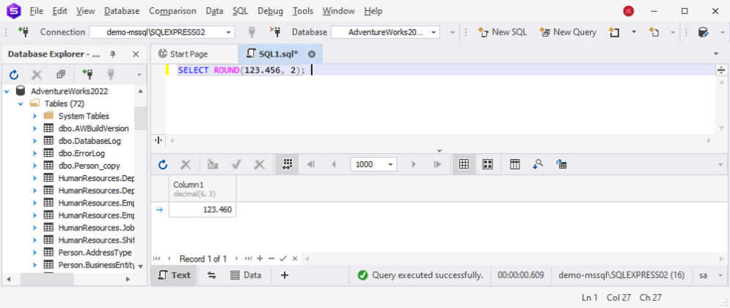Click the database edit icon in the top toolbar
Viewport: 730px width, 308px height.
click(703, 32)
